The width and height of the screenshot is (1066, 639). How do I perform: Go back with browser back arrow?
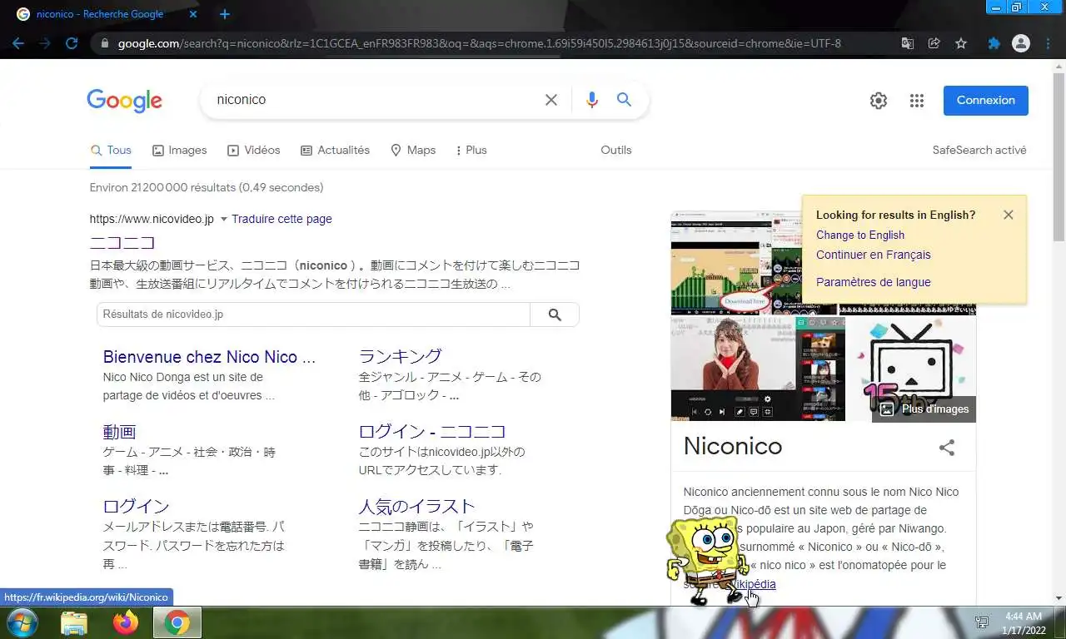[18, 43]
